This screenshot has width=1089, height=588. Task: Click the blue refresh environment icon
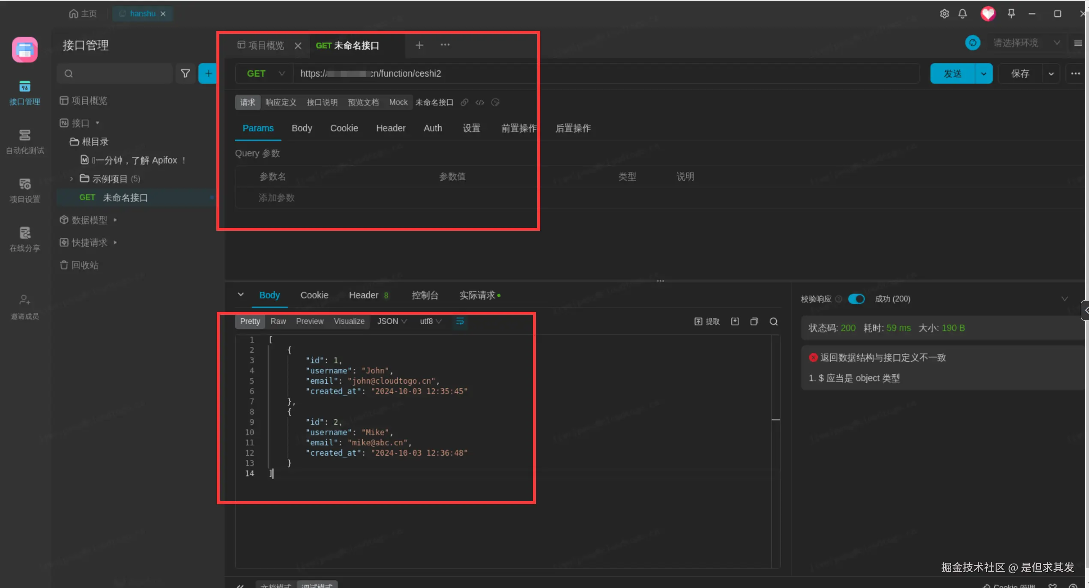pos(972,43)
